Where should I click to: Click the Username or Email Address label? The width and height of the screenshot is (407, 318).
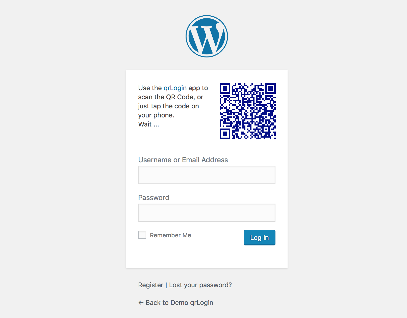click(183, 160)
